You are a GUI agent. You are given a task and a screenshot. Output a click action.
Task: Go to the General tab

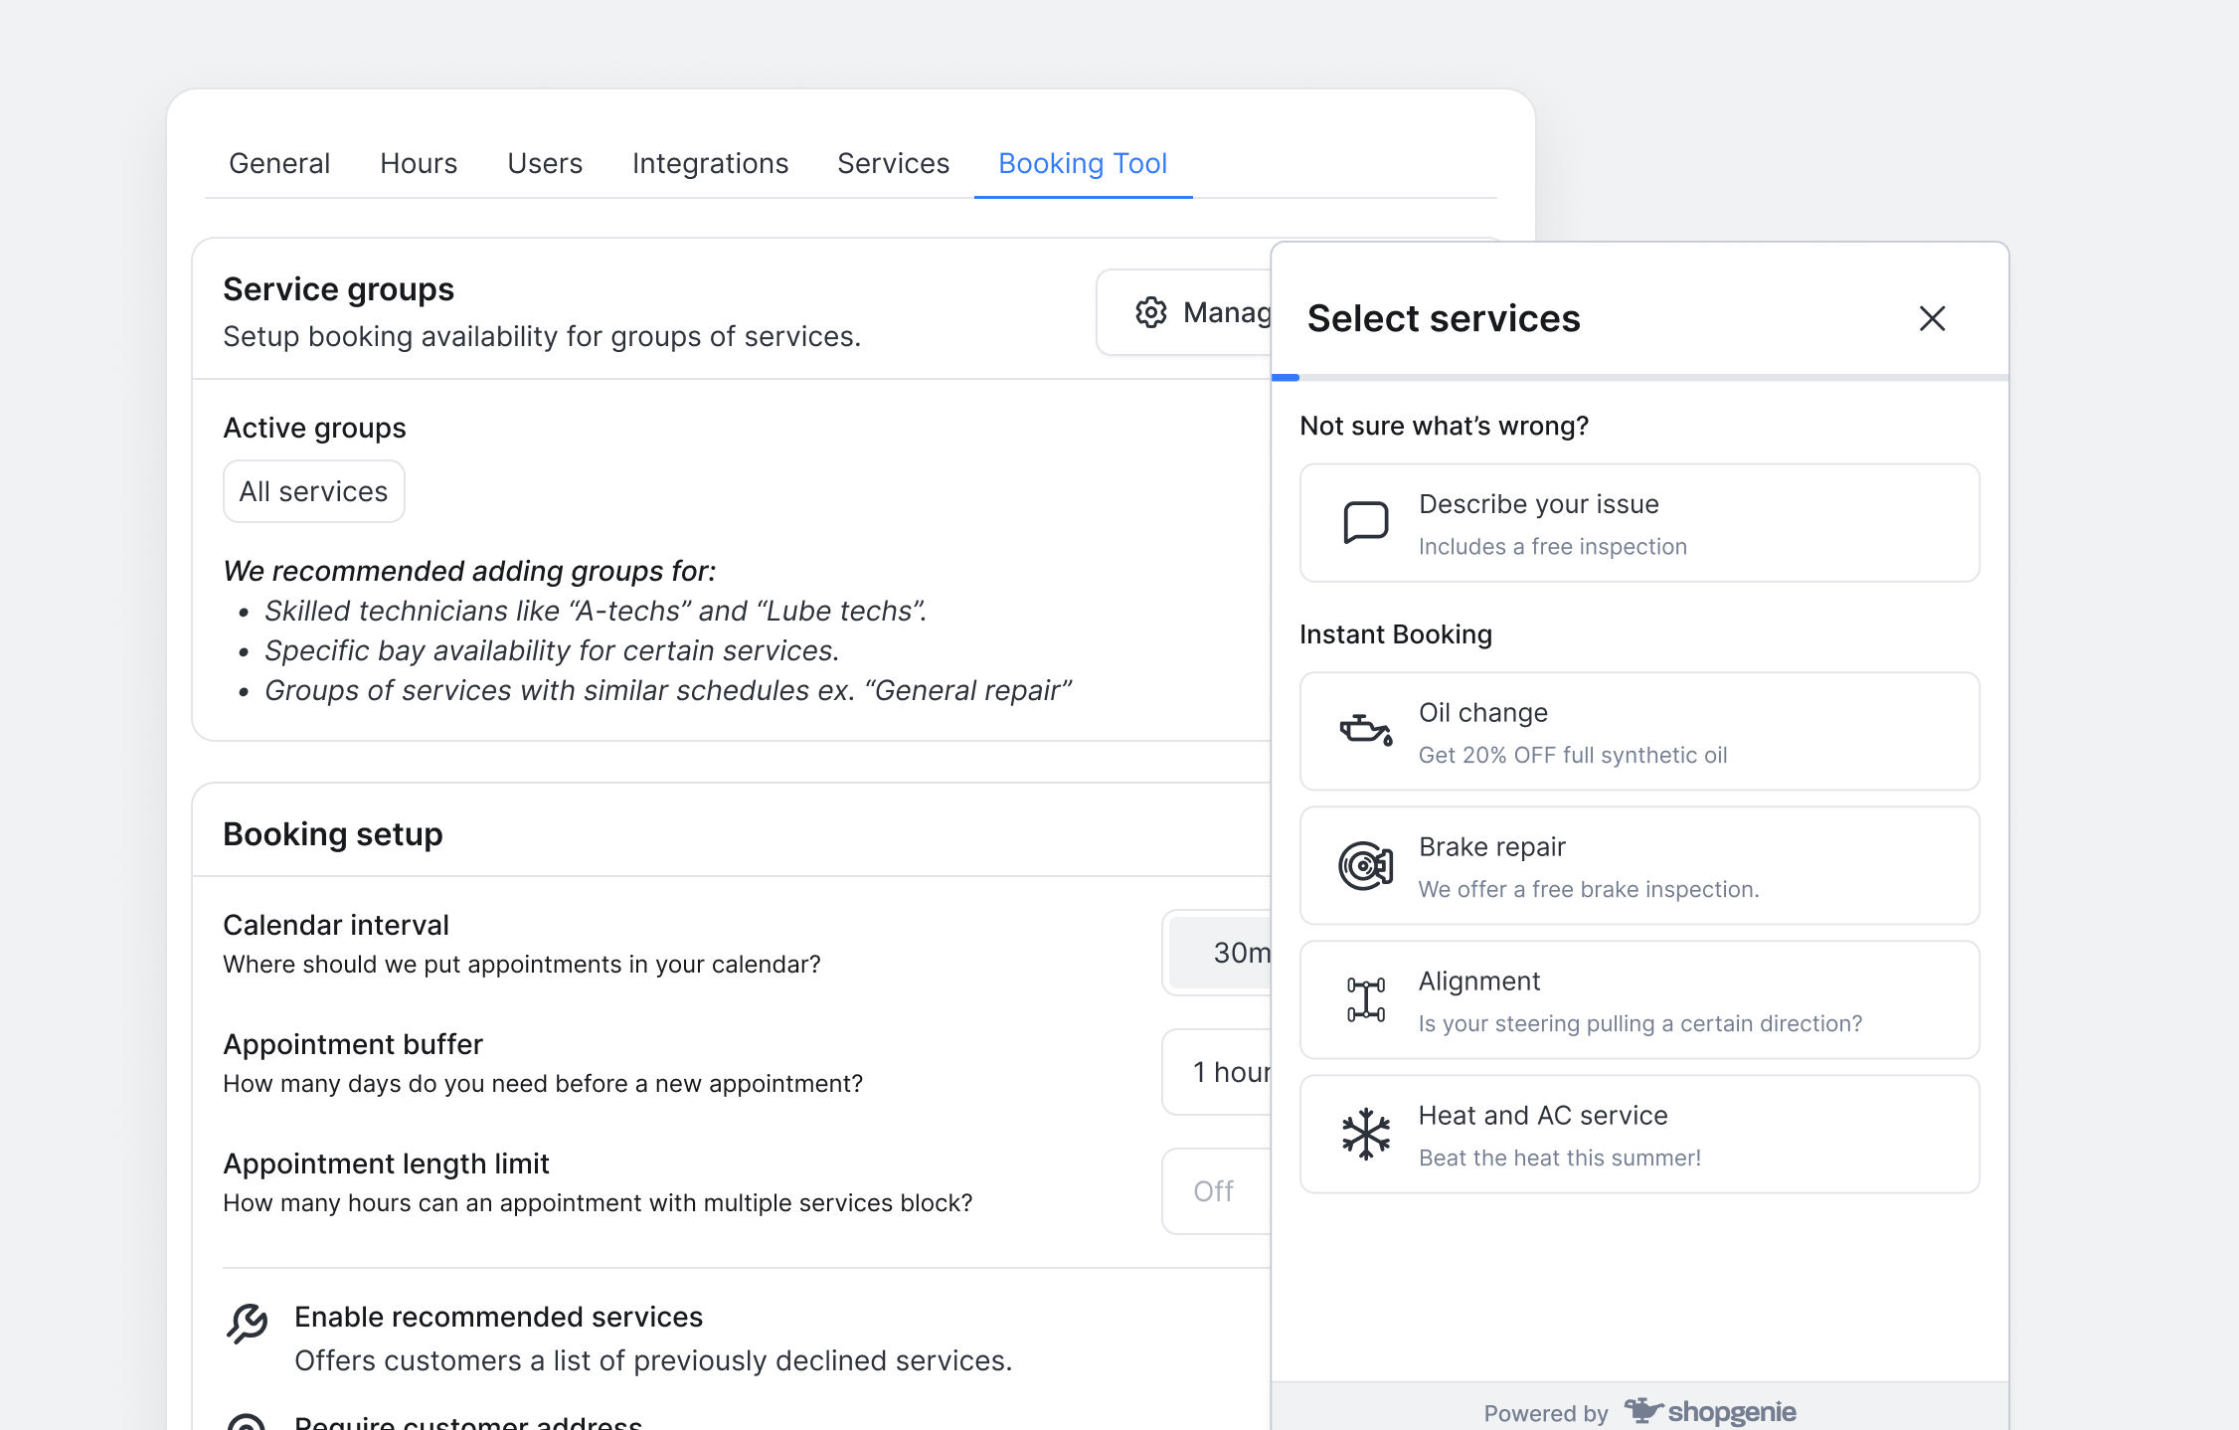279,163
